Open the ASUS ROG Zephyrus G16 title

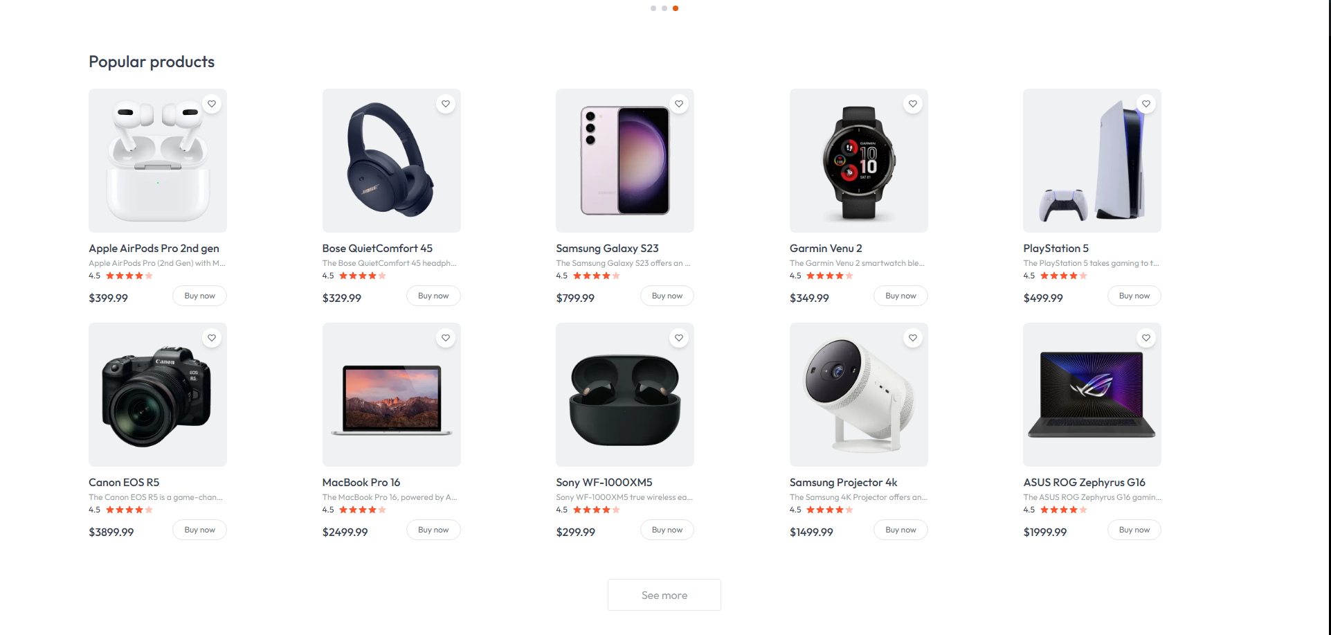point(1084,482)
